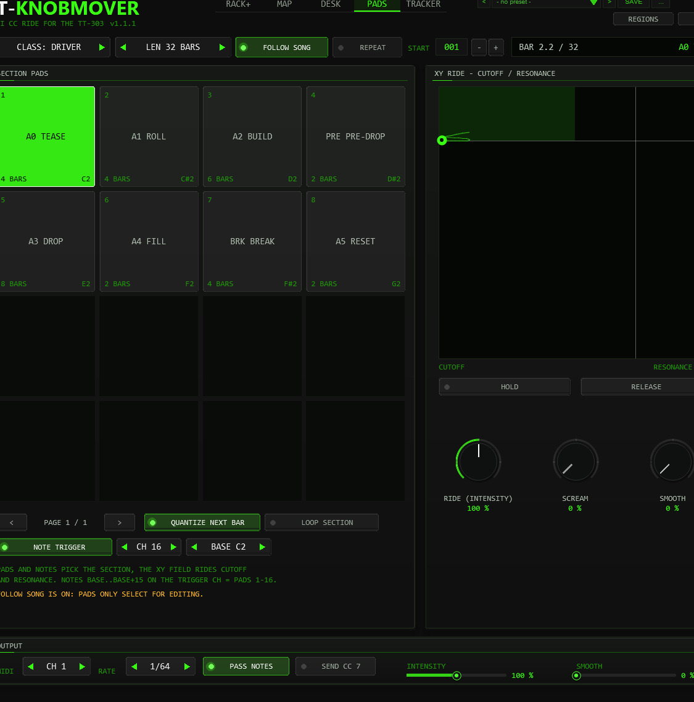Decrease output MIDI channel CH 1
This screenshot has width=694, height=702.
30,666
